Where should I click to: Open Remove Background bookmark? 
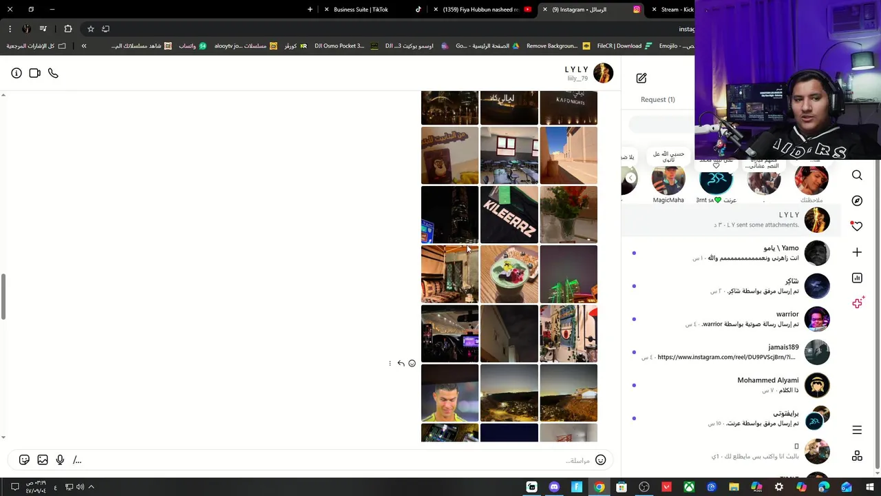[558, 46]
